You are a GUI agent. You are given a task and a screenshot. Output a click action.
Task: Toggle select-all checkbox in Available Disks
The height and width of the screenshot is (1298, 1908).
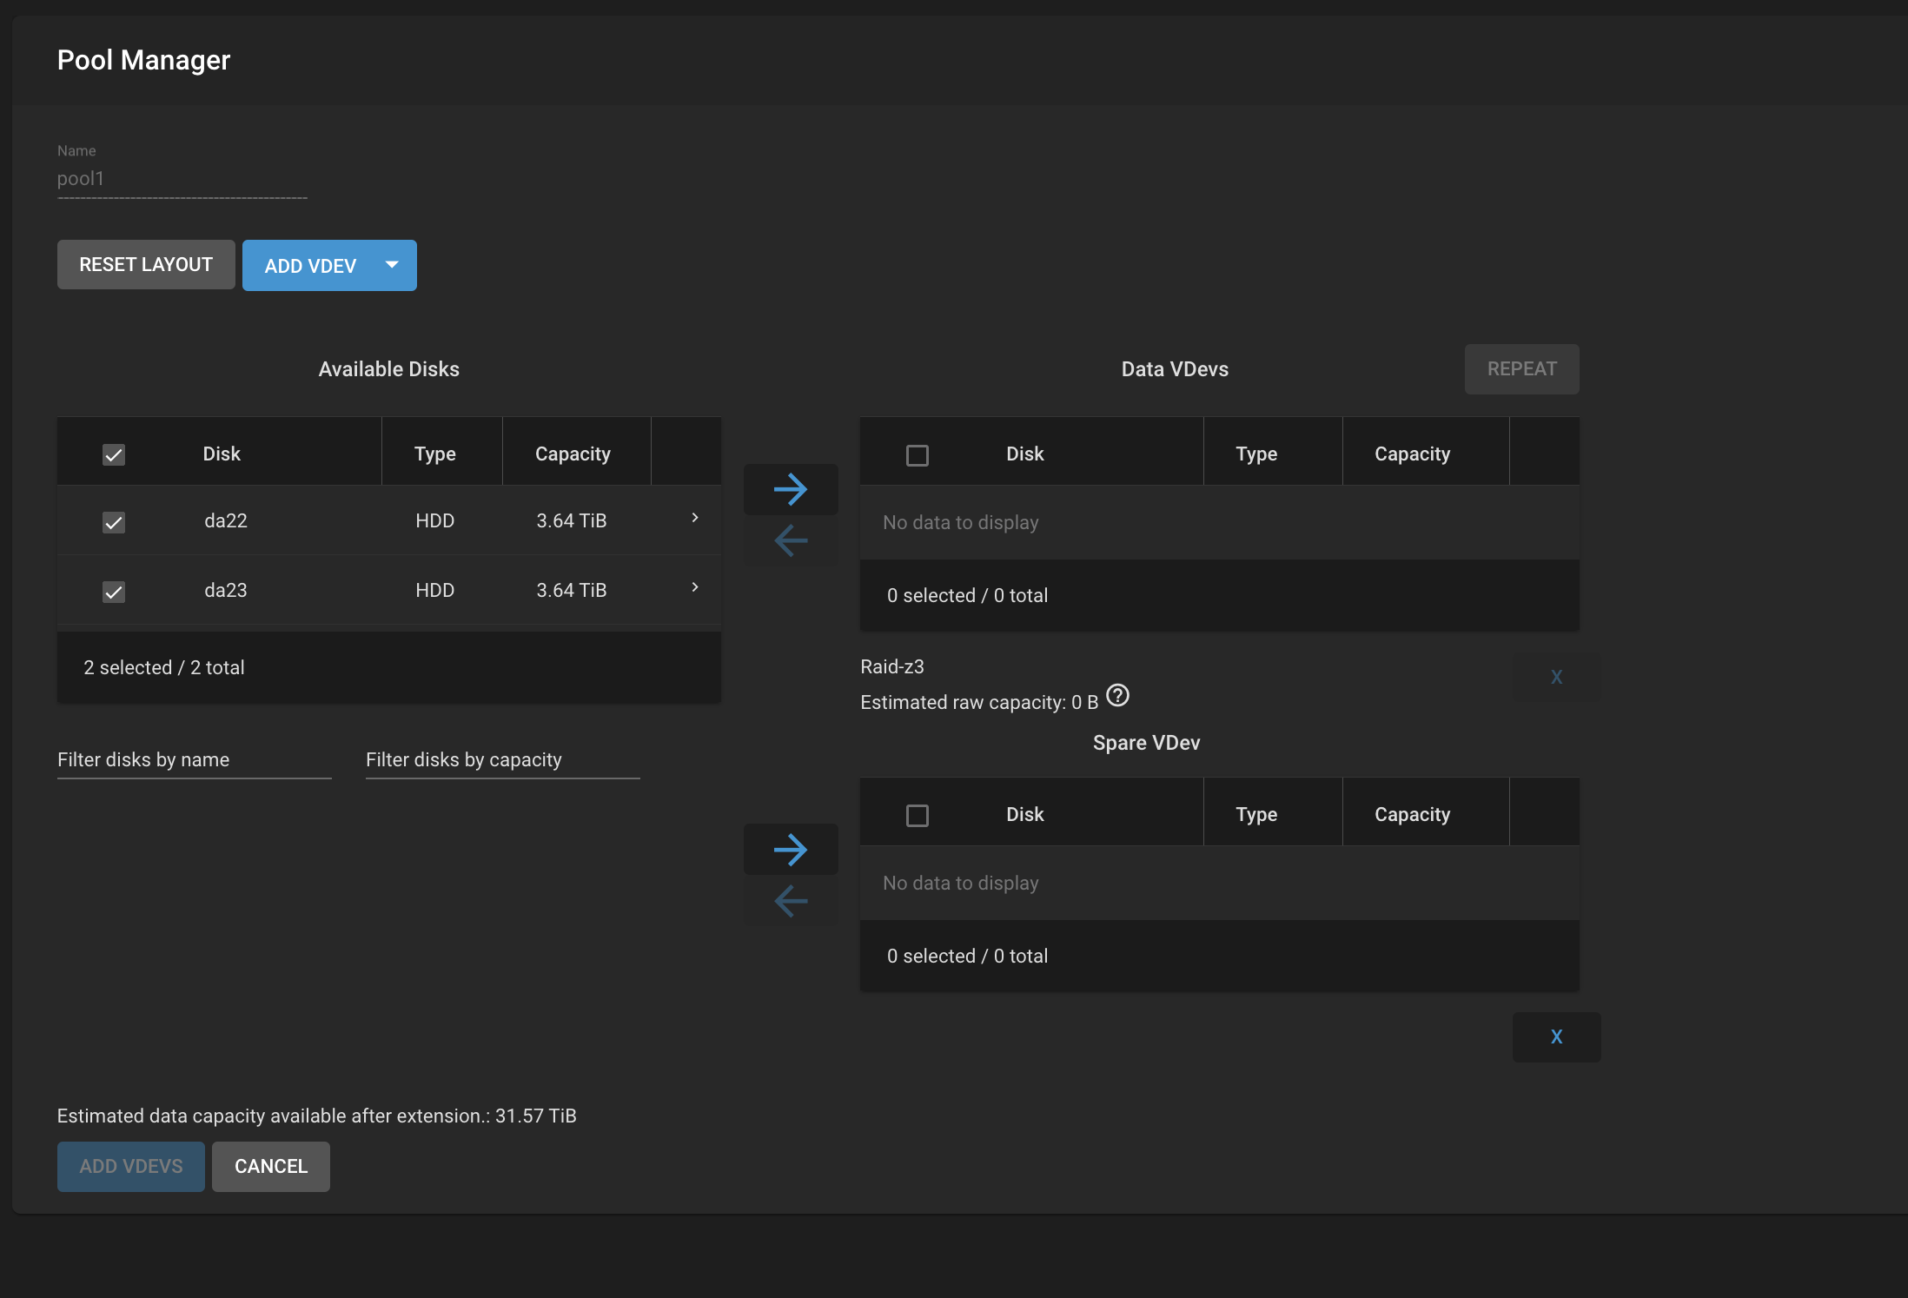click(x=114, y=454)
